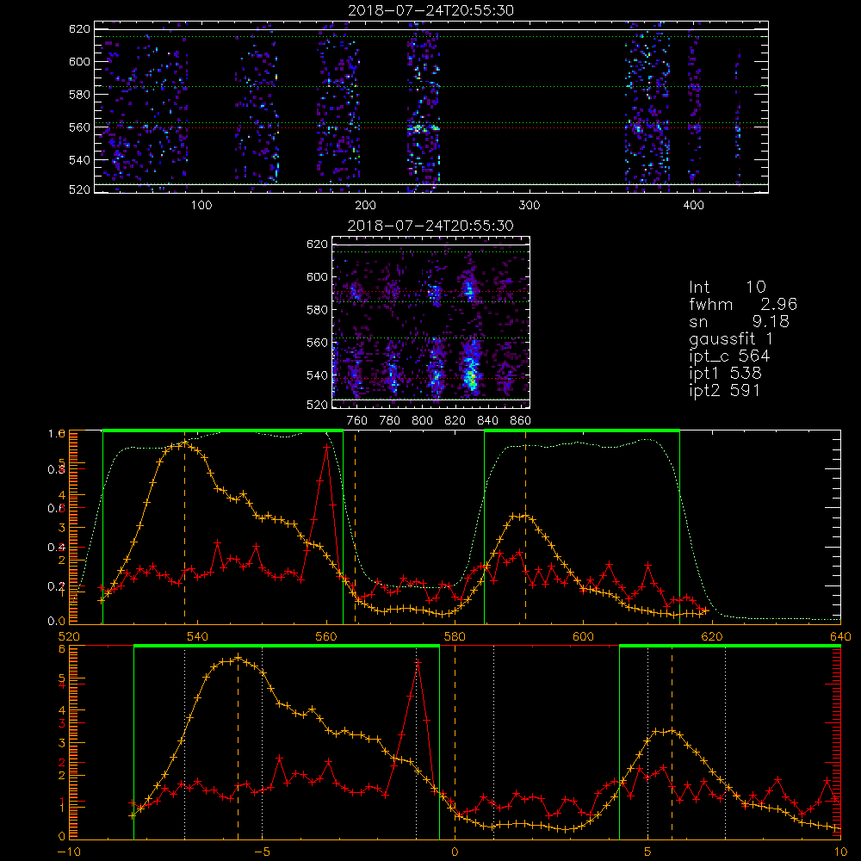Click the brightest emission blob in middle spectrogram

(x=470, y=378)
